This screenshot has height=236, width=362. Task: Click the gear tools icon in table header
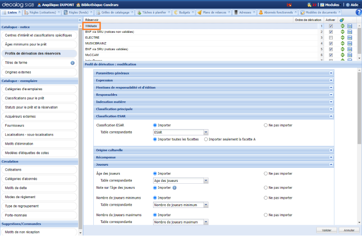[x=342, y=20]
